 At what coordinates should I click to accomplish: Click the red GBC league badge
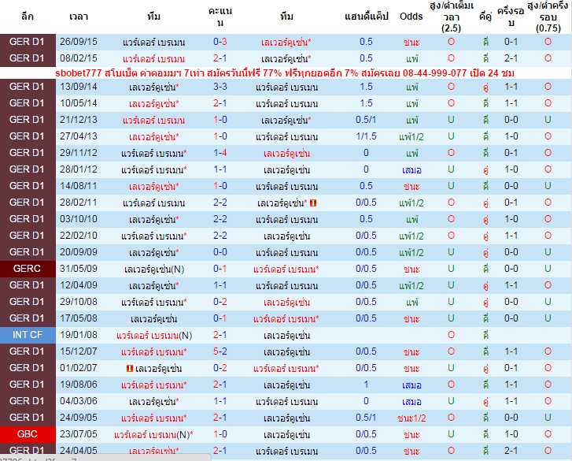(x=28, y=434)
